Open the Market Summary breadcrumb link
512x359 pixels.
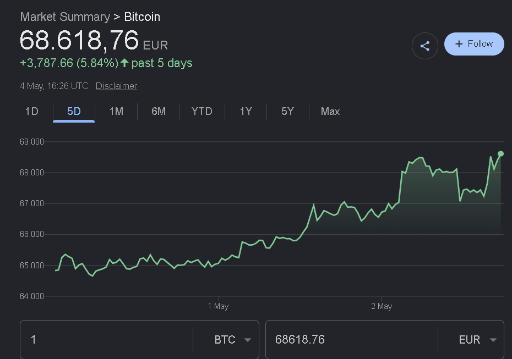pyautogui.click(x=65, y=16)
